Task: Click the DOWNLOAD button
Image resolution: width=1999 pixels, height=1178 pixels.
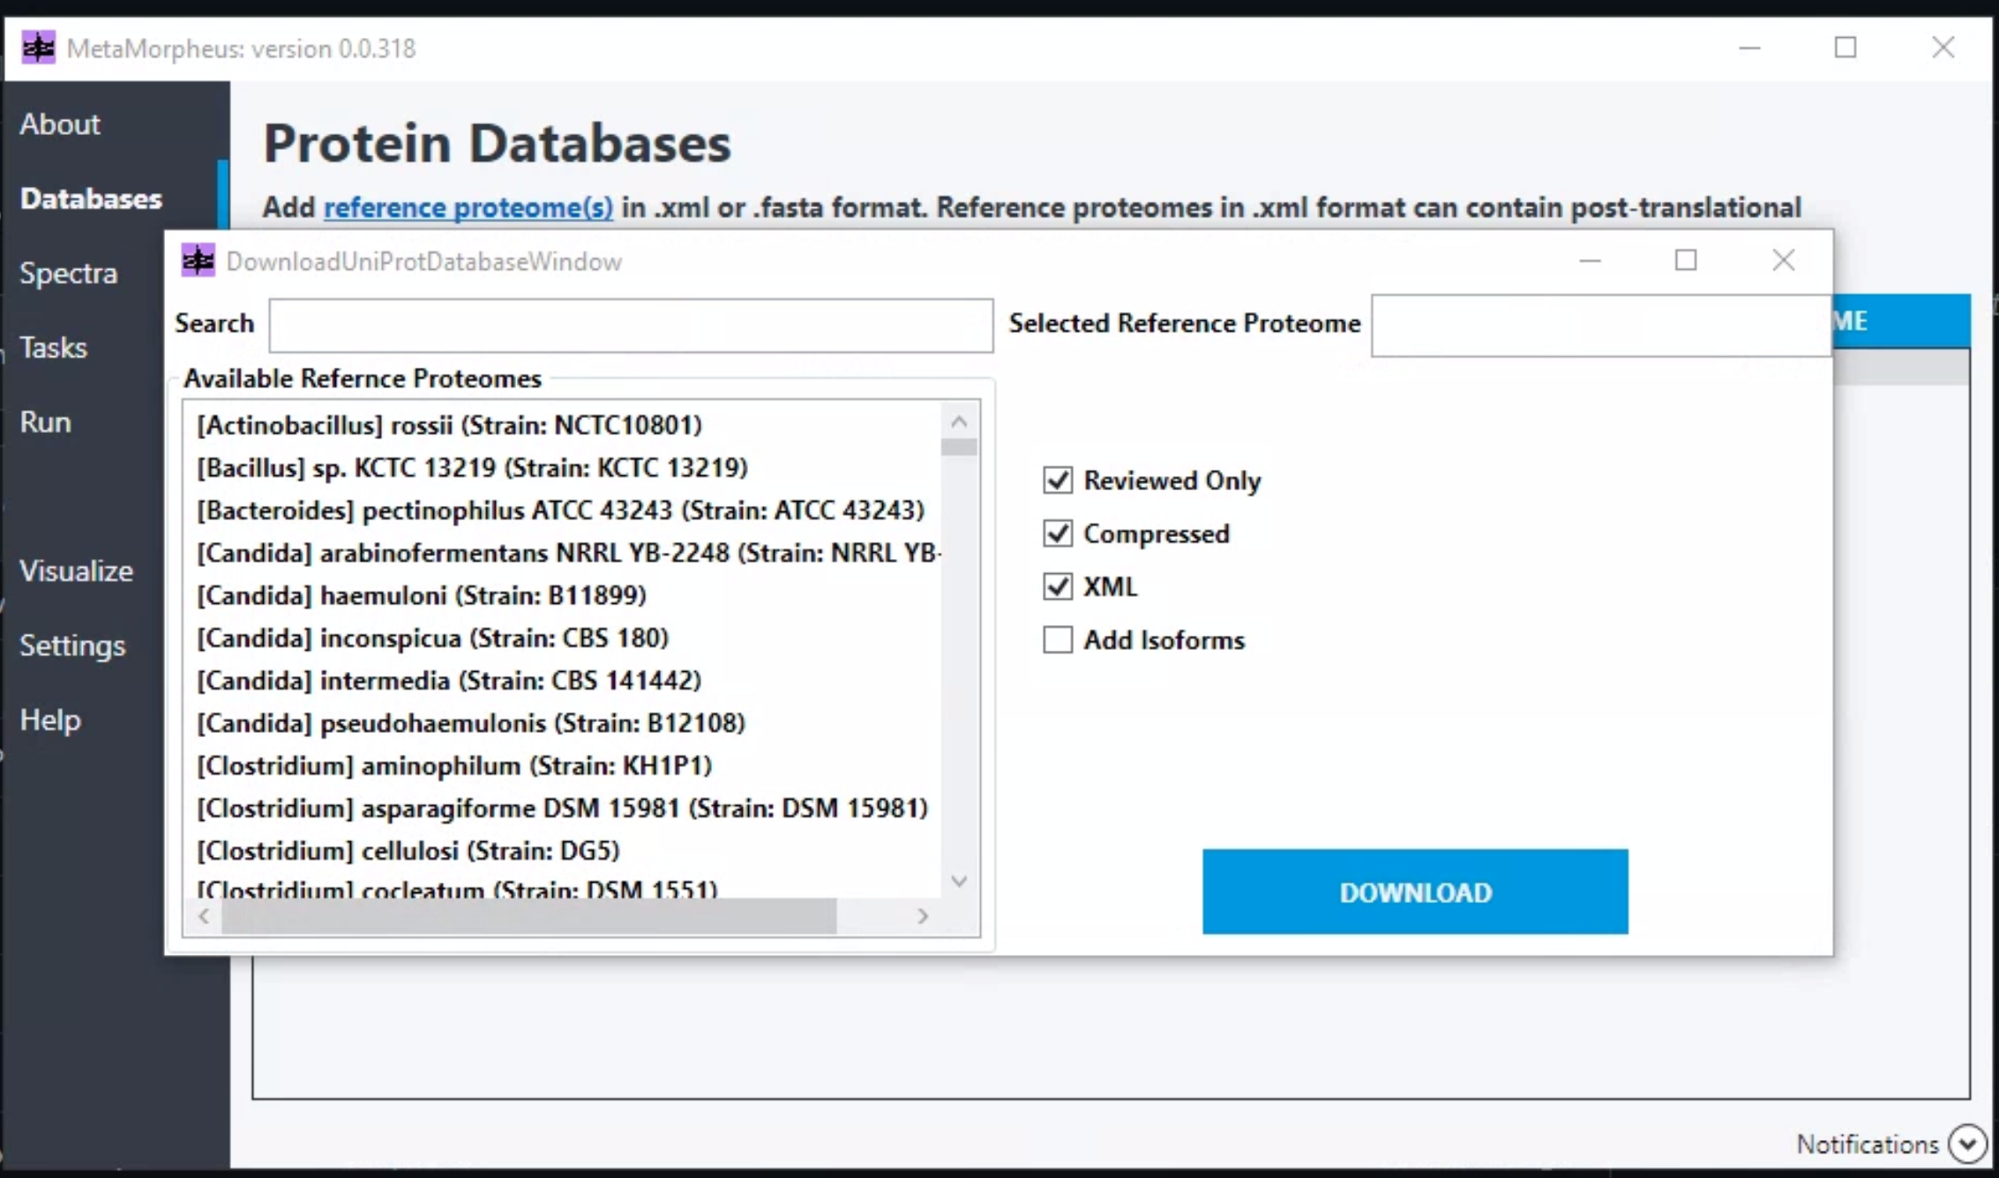Action: (x=1414, y=891)
